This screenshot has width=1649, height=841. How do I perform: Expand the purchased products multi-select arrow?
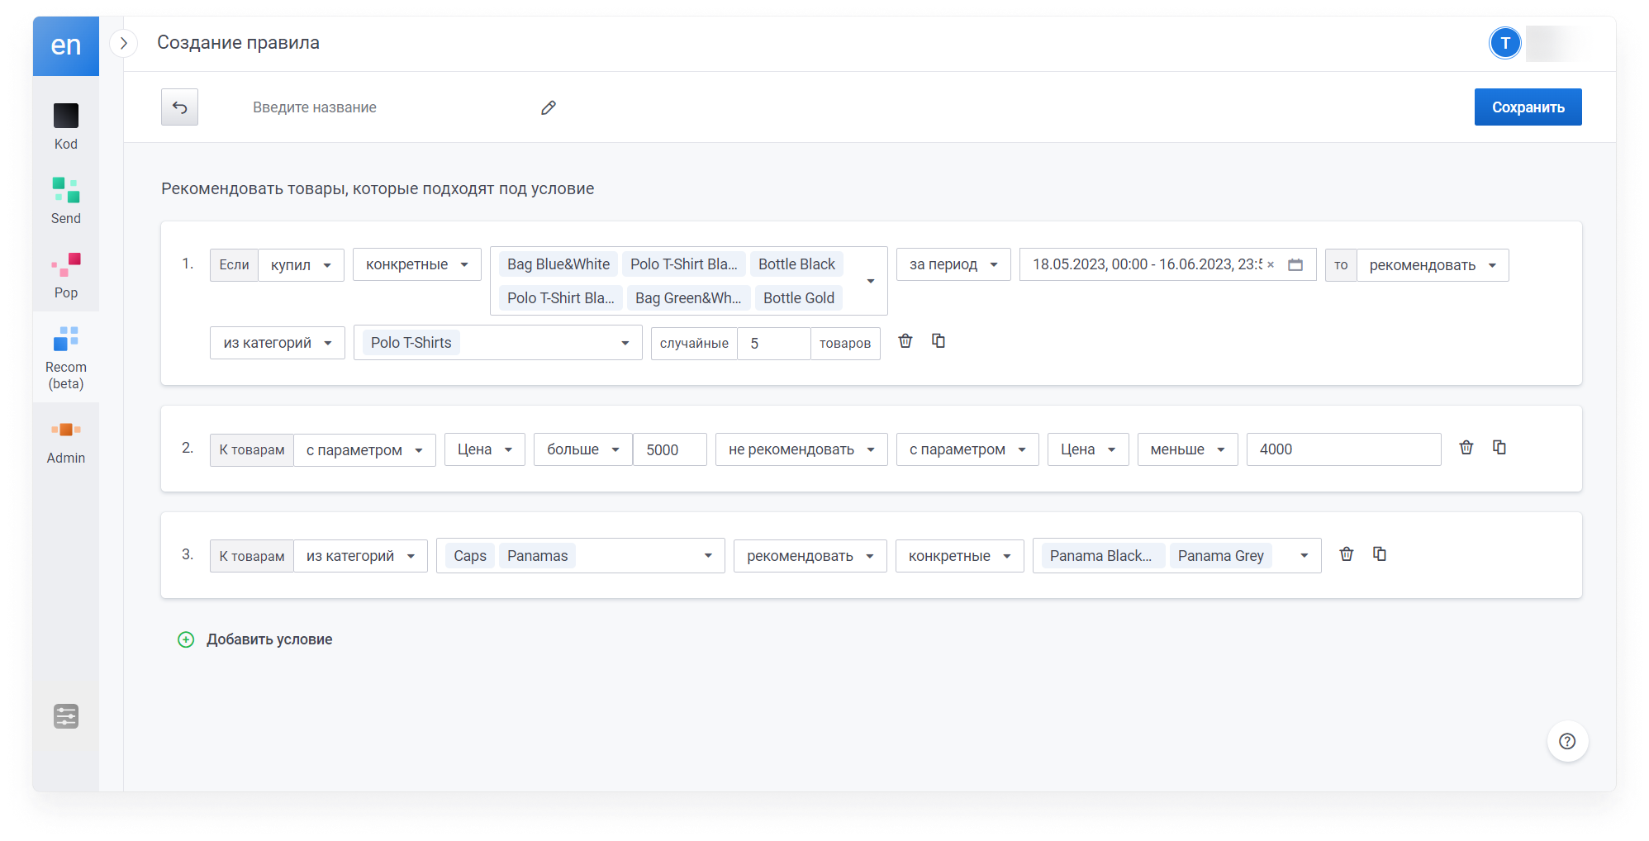point(871,281)
